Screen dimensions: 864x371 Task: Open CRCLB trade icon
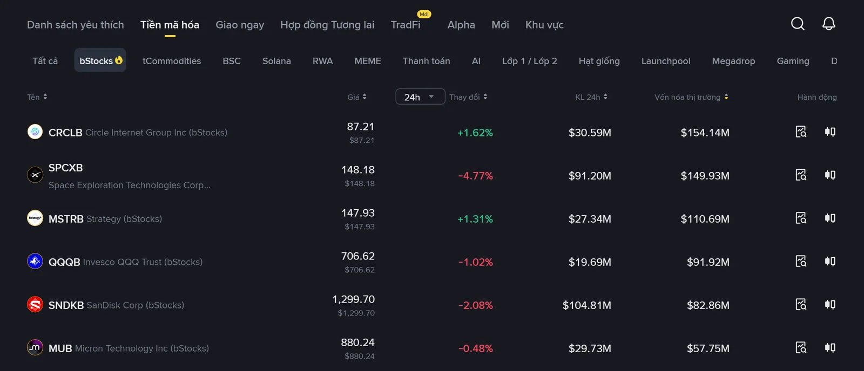coord(830,132)
